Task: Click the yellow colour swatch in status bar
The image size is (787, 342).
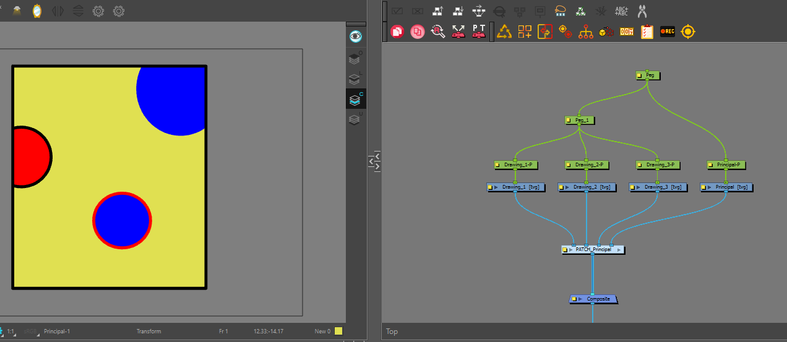Action: [x=338, y=331]
